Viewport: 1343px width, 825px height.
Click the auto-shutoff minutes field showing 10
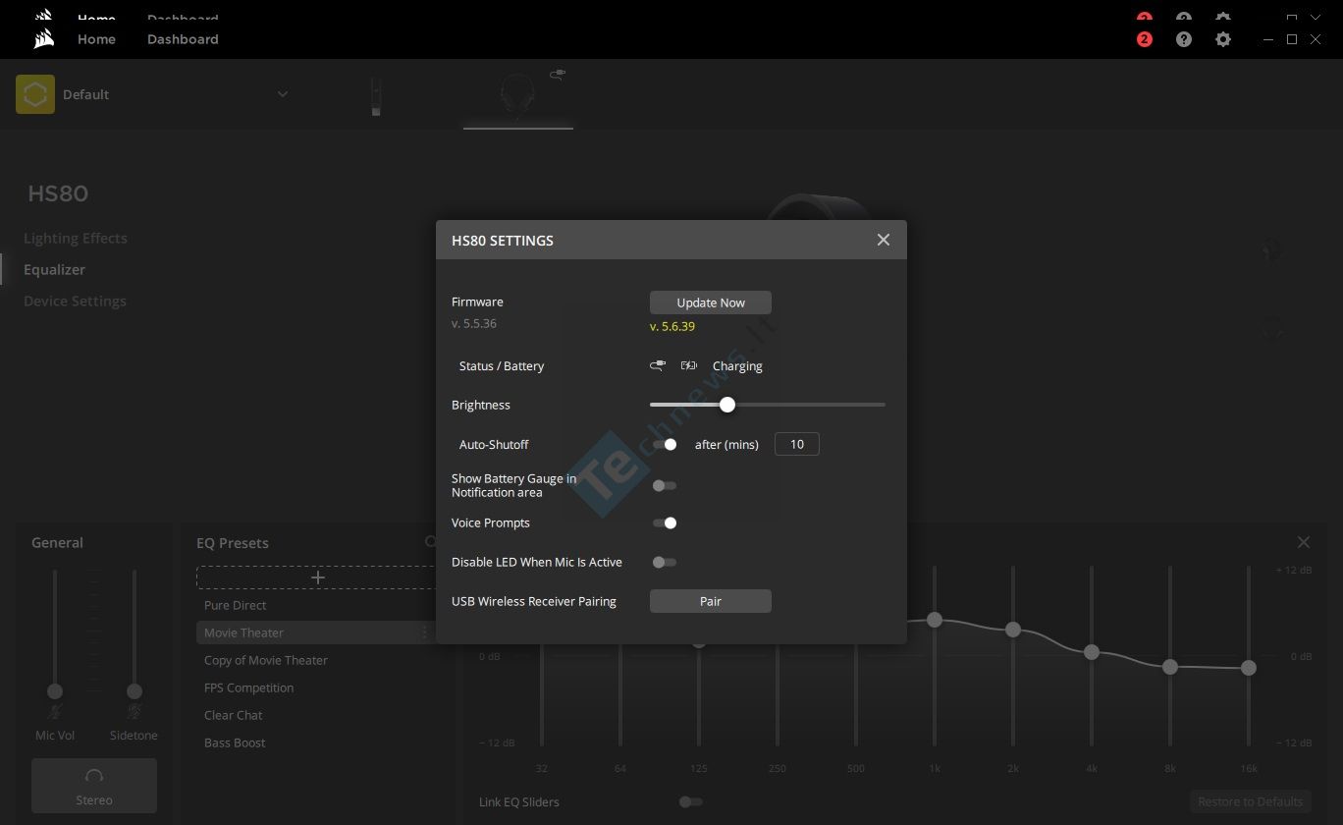[x=797, y=444]
